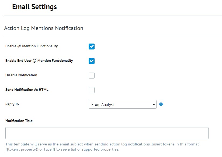Tick the Disable Notification checkbox

[x=92, y=76]
